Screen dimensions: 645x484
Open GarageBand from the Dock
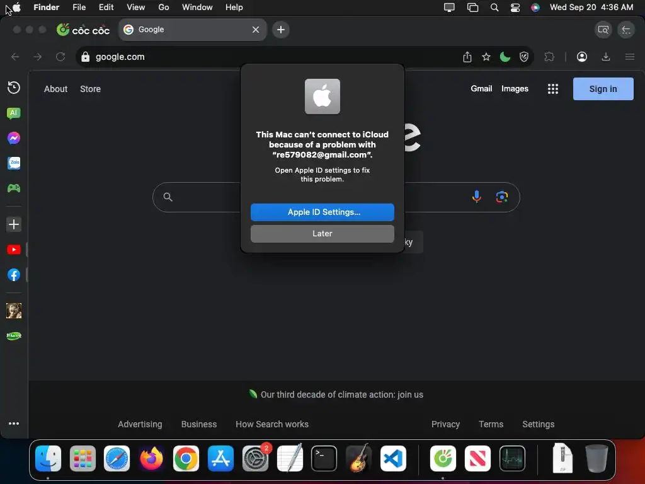358,459
